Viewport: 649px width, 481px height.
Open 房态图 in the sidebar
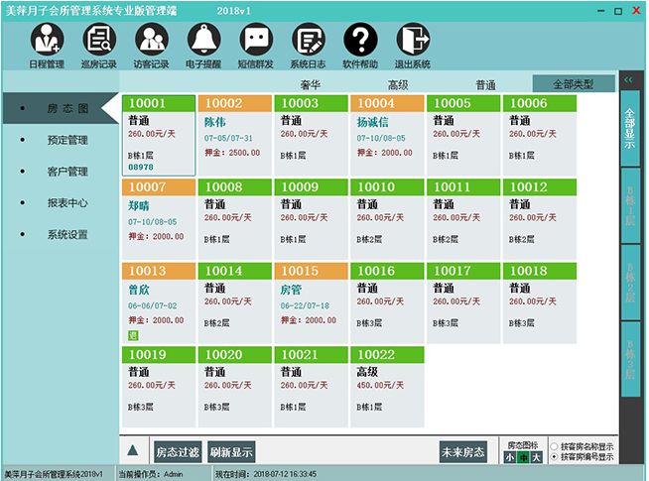[61, 108]
